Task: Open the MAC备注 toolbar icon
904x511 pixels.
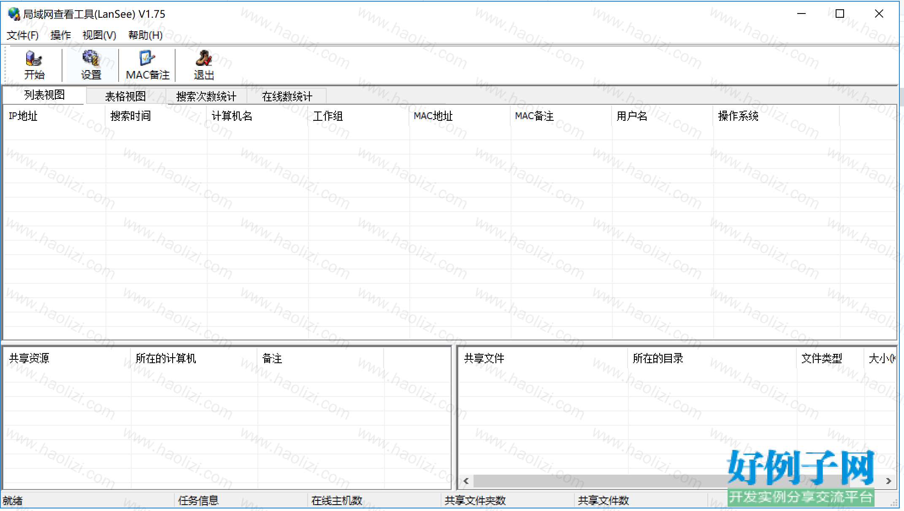Action: (x=147, y=65)
